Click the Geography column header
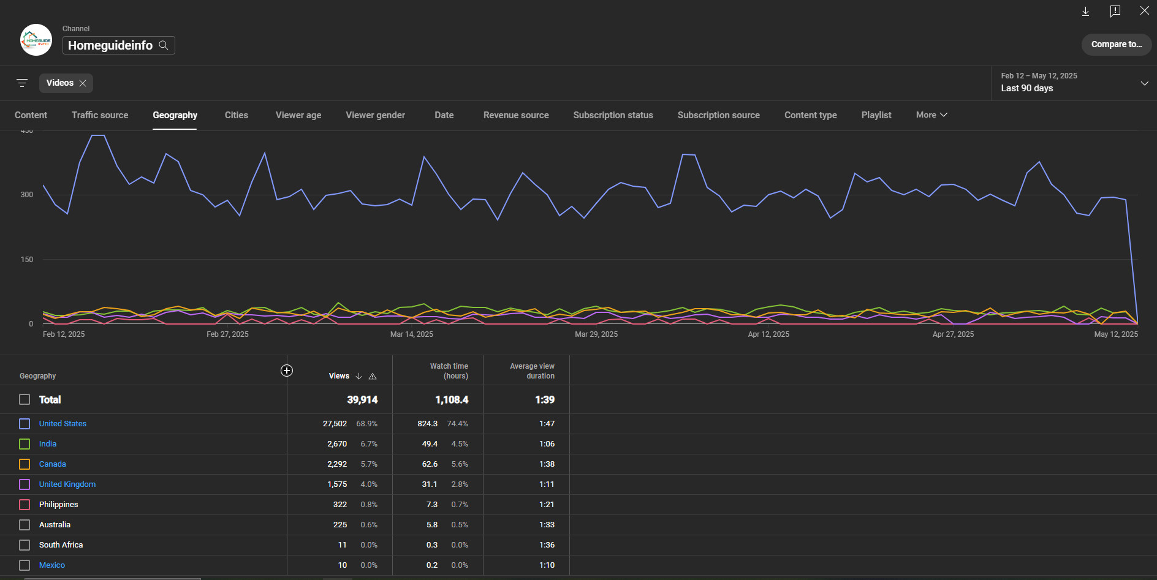This screenshot has width=1157, height=580. (x=37, y=376)
